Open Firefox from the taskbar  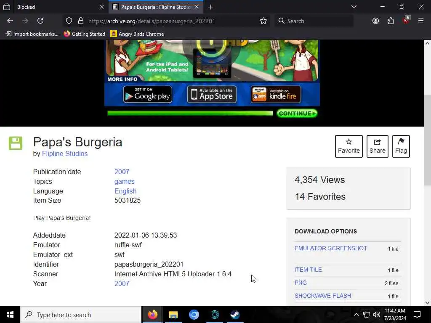152,315
